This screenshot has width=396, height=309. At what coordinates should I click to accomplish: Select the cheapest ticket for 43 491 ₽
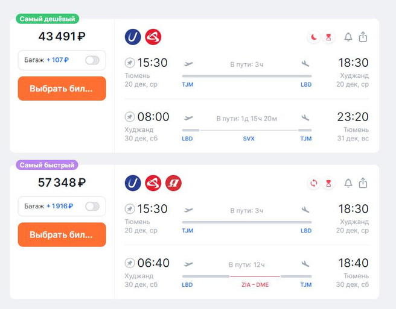click(62, 89)
